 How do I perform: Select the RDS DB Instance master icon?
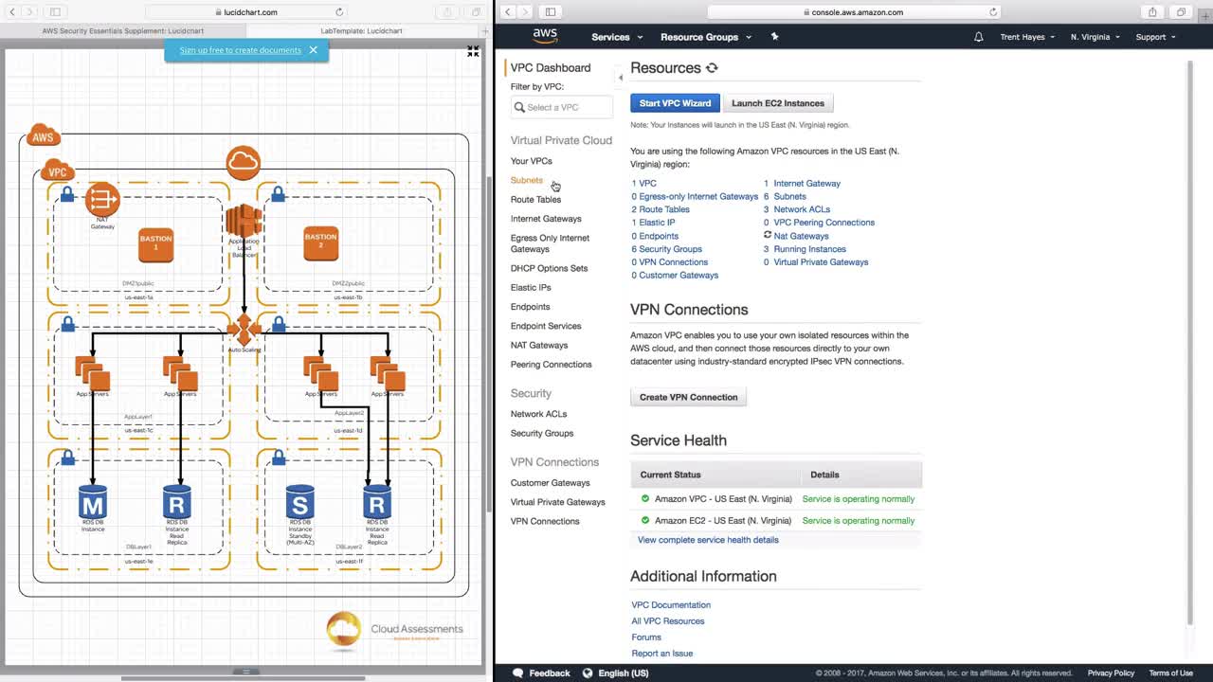point(93,501)
